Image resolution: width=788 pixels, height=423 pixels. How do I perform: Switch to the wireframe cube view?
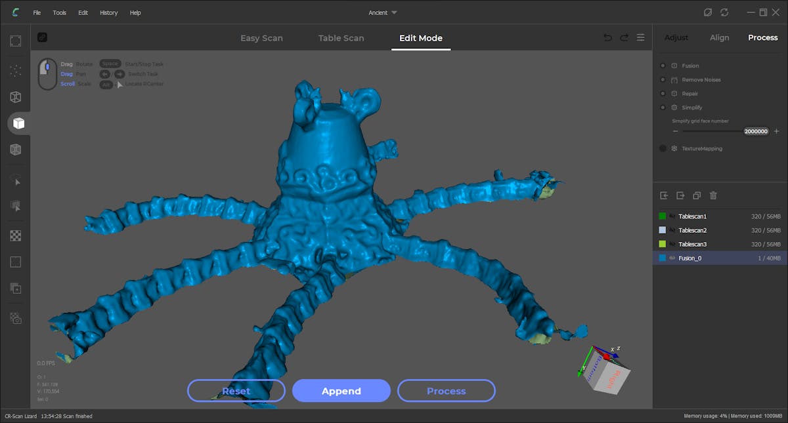pos(15,97)
